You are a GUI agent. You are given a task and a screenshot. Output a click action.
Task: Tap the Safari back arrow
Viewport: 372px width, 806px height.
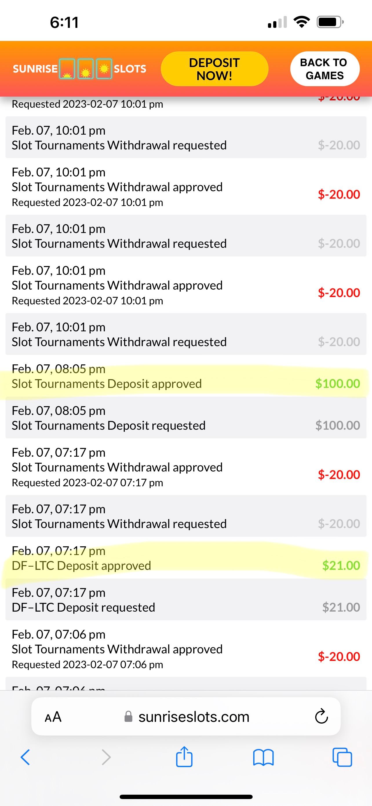25,757
